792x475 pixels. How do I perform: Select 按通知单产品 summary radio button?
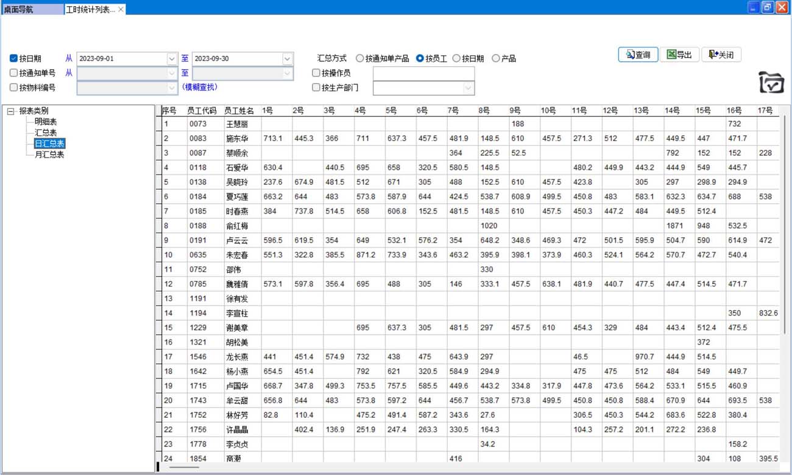[359, 59]
